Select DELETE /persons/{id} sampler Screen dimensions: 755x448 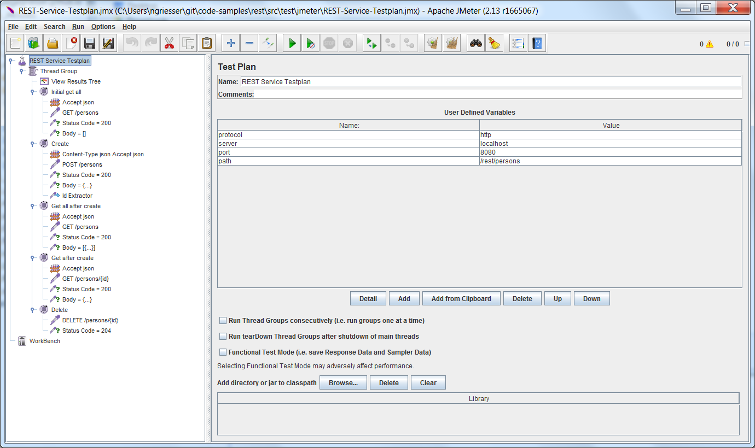coord(90,320)
